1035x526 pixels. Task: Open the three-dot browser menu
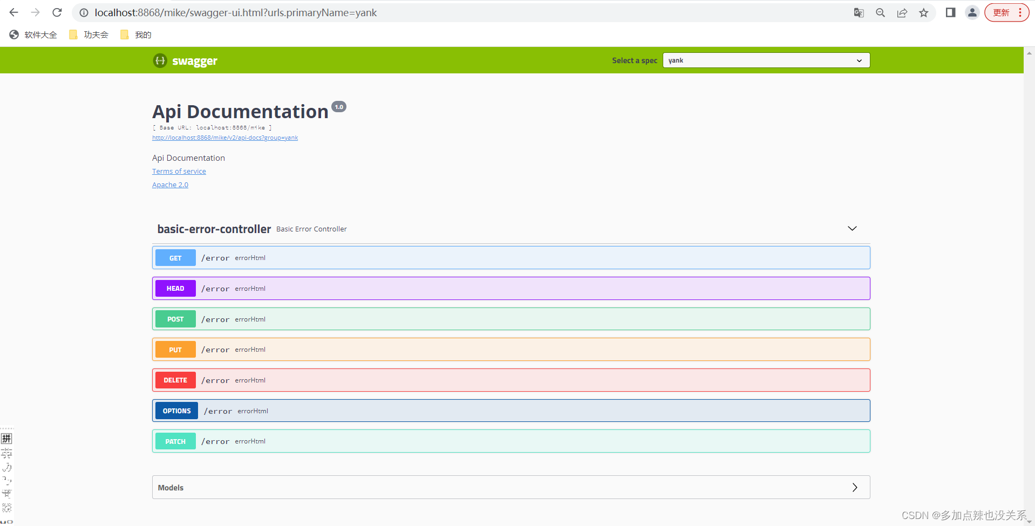coord(1020,12)
